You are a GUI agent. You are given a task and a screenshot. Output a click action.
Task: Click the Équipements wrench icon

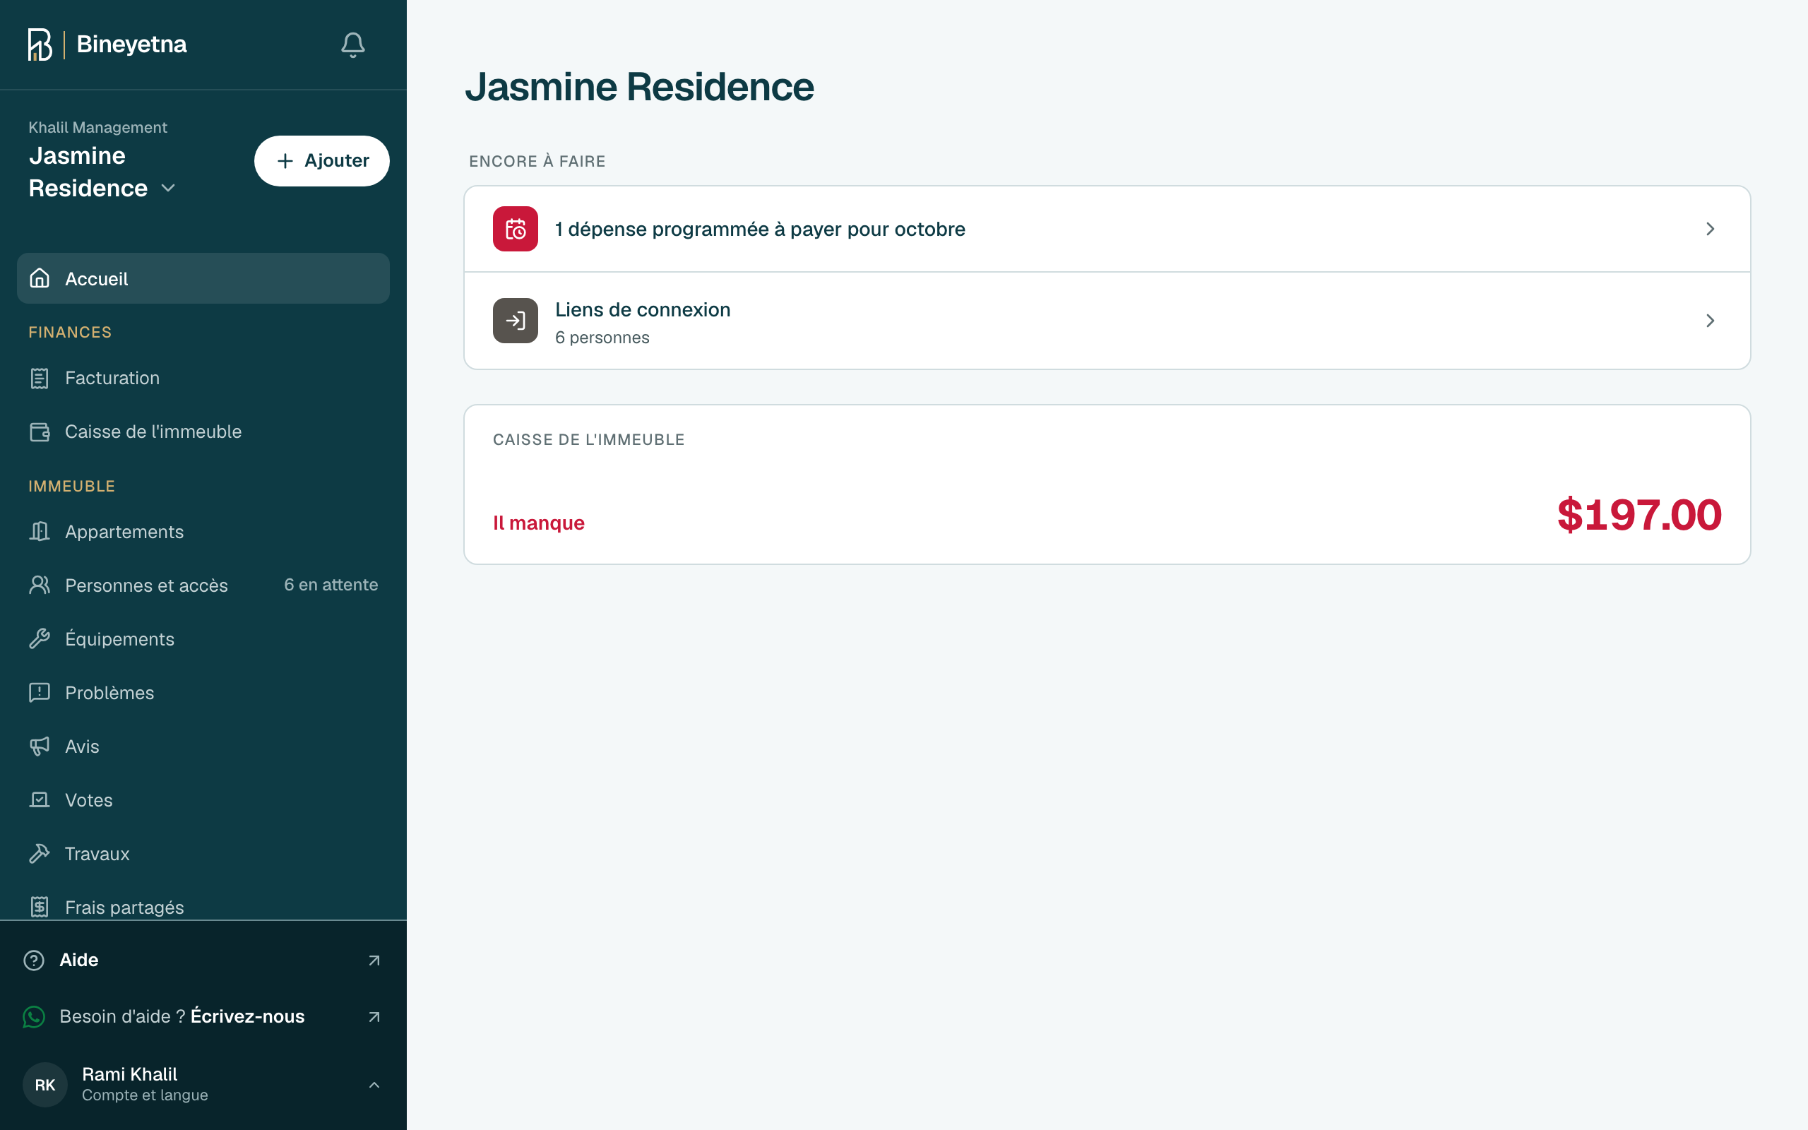click(40, 639)
